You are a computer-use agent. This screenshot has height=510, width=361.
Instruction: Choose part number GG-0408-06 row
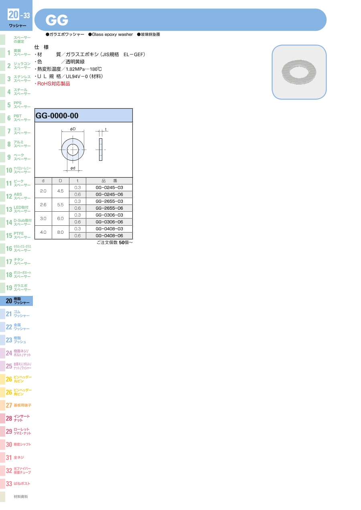coord(109,236)
